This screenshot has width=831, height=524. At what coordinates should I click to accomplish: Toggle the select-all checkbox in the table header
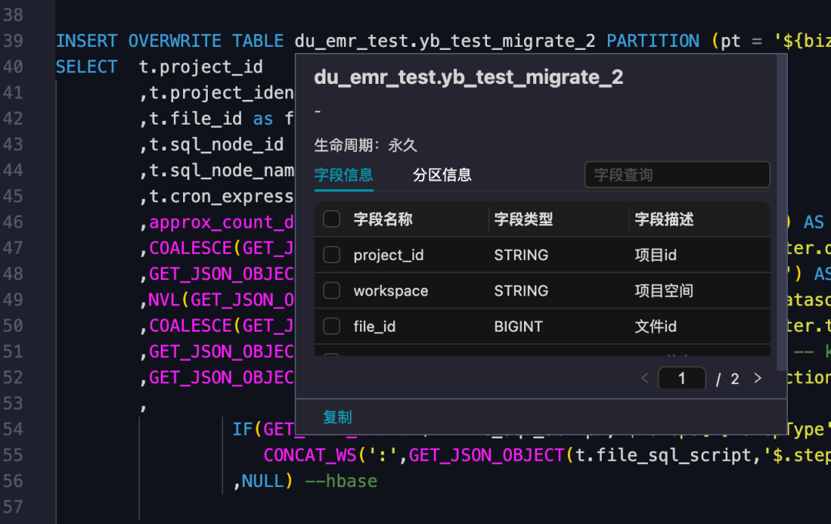coord(332,219)
